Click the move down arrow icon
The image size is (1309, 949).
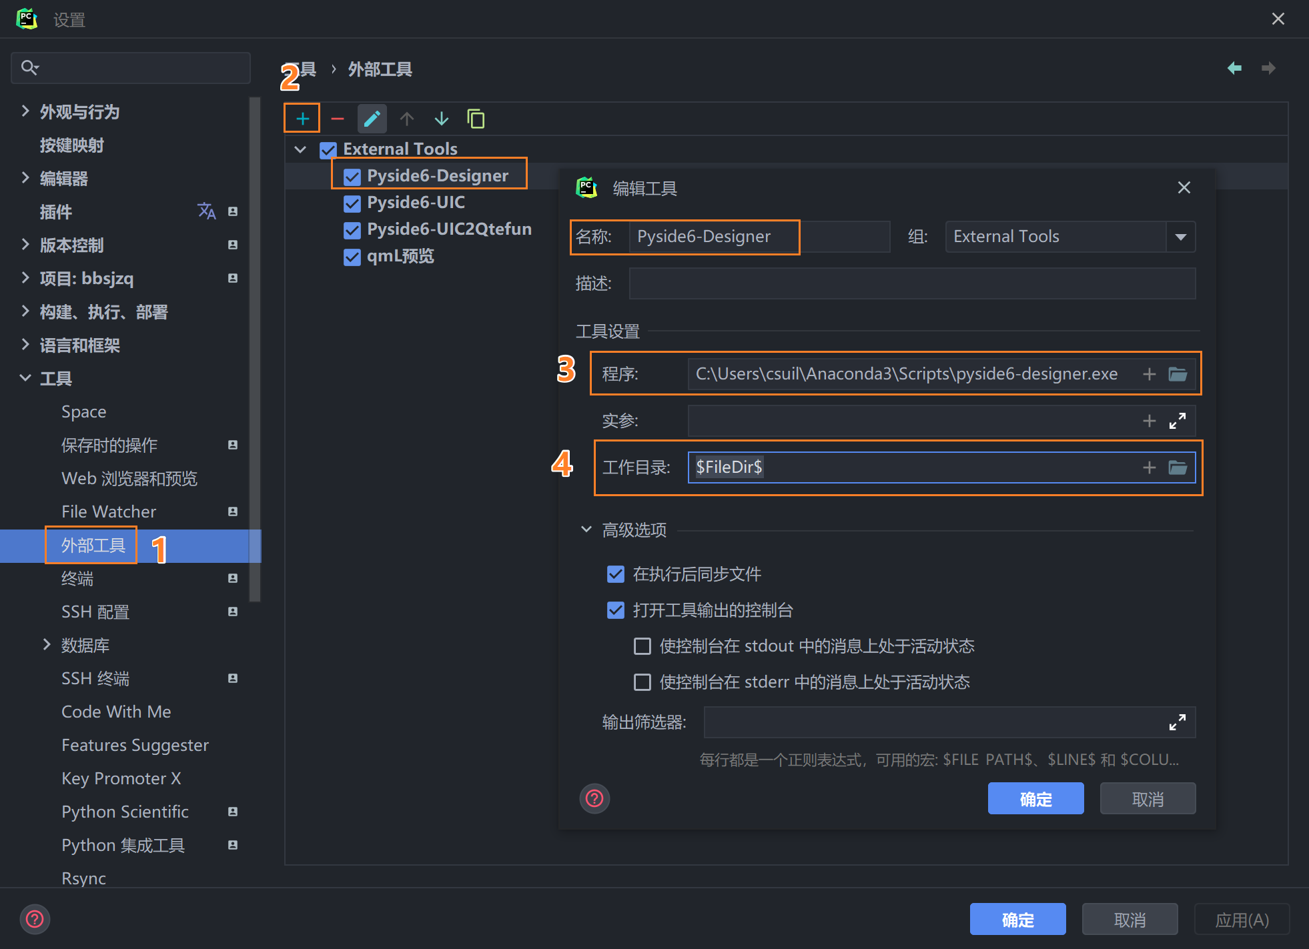pyautogui.click(x=441, y=119)
